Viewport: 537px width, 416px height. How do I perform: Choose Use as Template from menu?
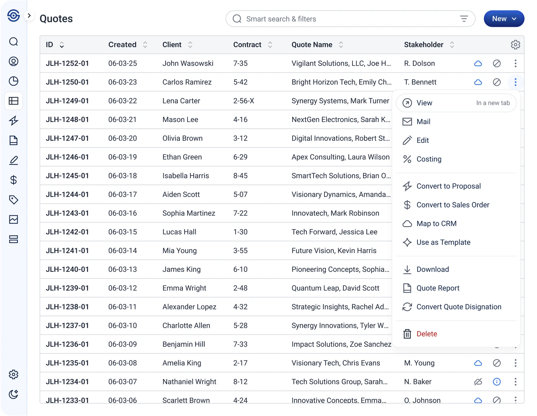[443, 242]
